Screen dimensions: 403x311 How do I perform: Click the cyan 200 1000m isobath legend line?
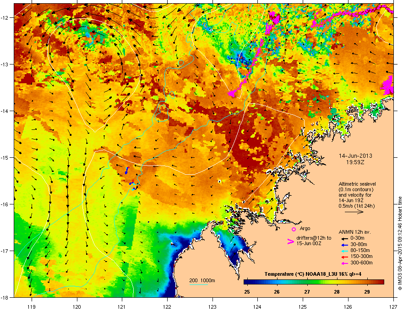pyautogui.click(x=198, y=284)
